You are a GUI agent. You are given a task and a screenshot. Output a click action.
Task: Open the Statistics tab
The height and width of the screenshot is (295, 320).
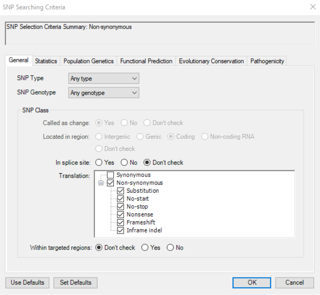point(46,61)
